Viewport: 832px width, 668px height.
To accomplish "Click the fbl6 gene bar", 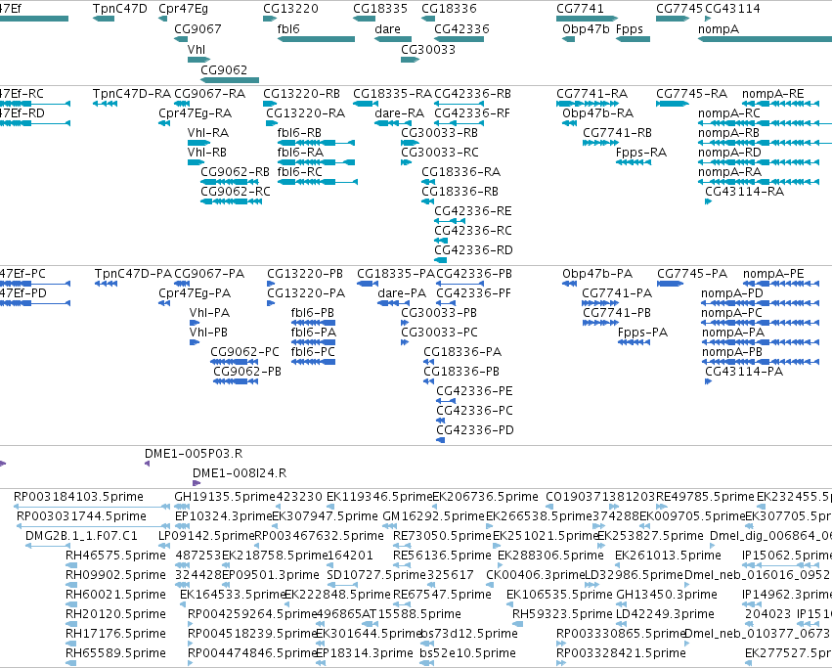I will pos(316,39).
